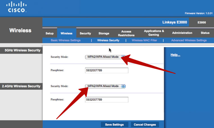
Task: Click the 5GHz Wireless Security heading
Action: click(23, 50)
